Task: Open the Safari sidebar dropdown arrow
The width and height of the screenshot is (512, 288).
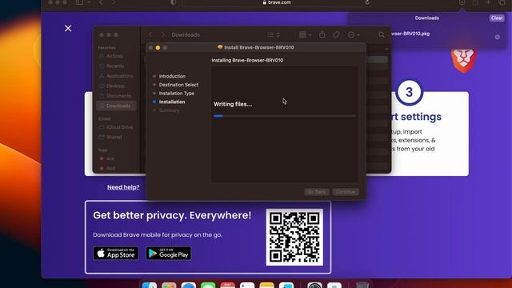Action: [89, 2]
